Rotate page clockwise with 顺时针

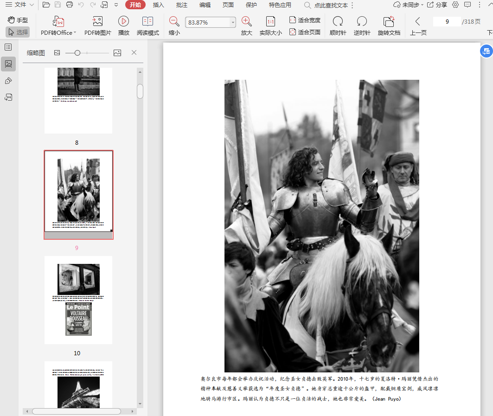click(x=338, y=22)
